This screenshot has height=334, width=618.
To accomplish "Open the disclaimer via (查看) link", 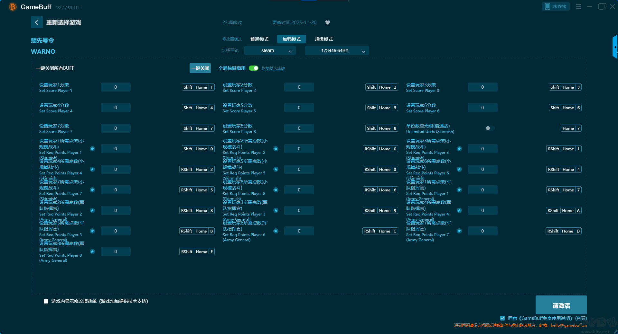I will 581,318.
